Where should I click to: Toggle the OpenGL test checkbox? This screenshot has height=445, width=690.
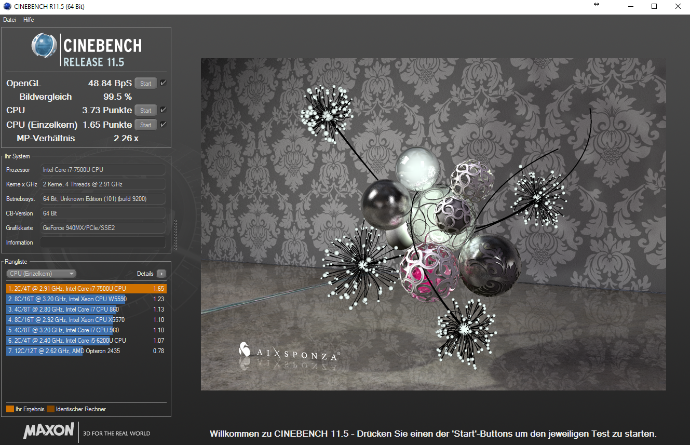163,83
